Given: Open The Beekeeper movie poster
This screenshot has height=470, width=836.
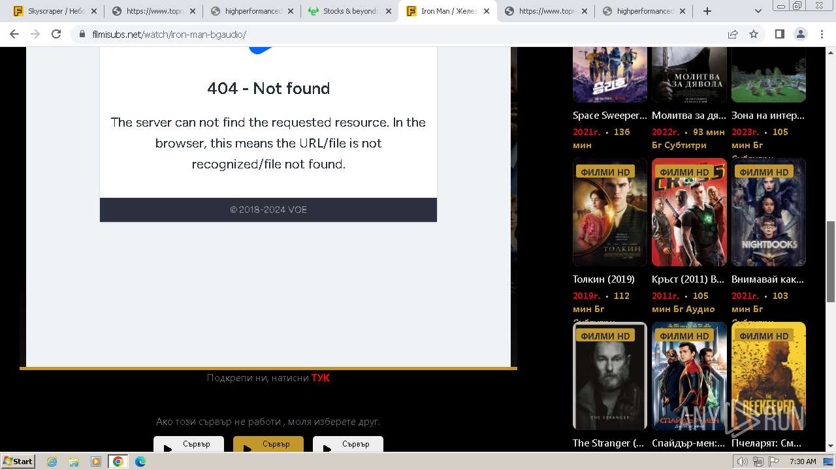Looking at the screenshot, I should (769, 376).
